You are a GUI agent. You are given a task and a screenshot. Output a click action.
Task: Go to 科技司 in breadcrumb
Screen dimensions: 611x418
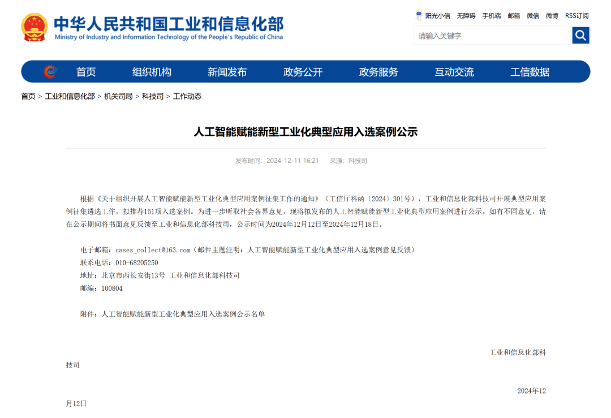coord(153,96)
